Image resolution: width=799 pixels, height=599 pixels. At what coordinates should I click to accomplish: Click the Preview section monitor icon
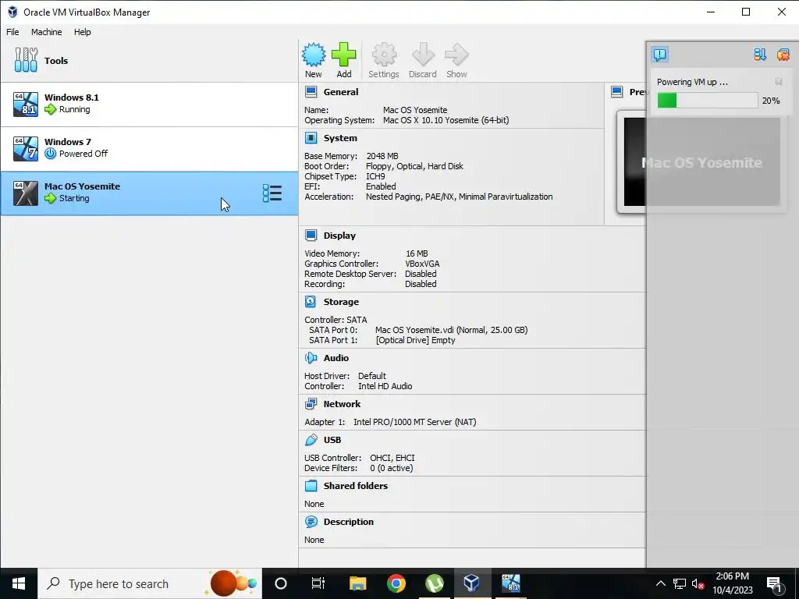coord(616,92)
